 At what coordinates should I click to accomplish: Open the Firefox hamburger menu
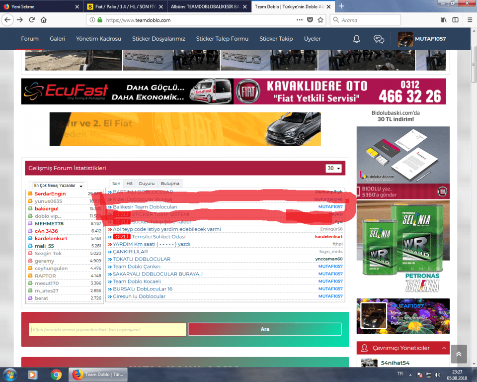[x=470, y=20]
